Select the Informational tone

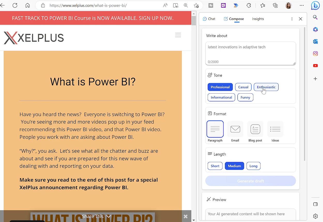(221, 97)
